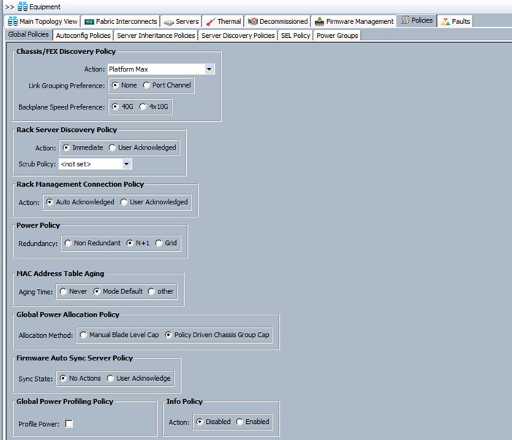Open the Faults tab
The width and height of the screenshot is (512, 440).
455,22
